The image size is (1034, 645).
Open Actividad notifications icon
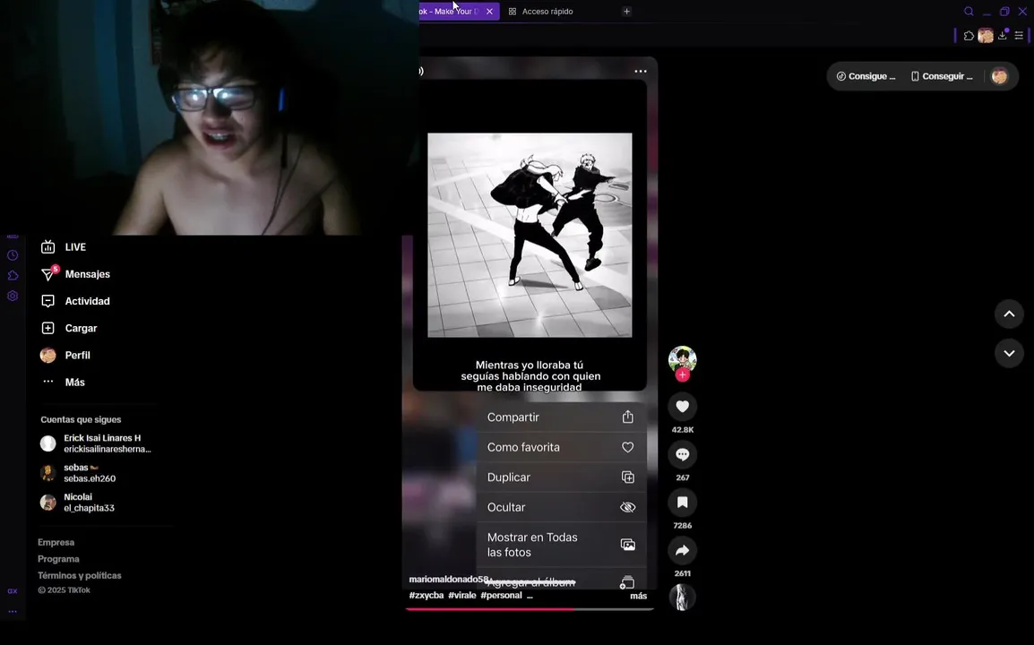click(48, 301)
